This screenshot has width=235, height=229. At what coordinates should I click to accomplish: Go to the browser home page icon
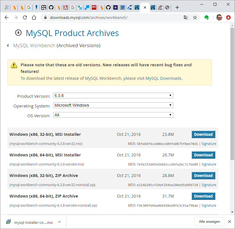click(x=34, y=17)
